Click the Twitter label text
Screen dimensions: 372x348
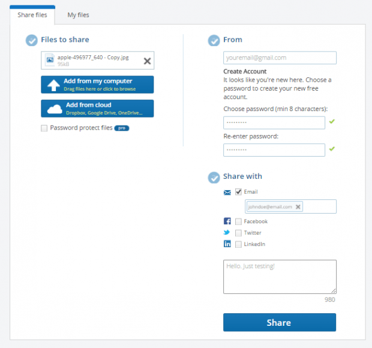coord(253,233)
